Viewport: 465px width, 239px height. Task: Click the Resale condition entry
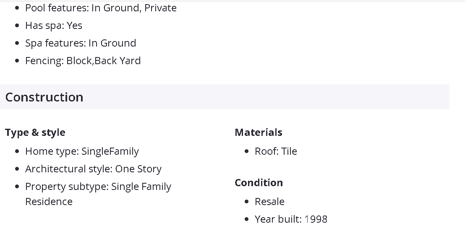(269, 202)
